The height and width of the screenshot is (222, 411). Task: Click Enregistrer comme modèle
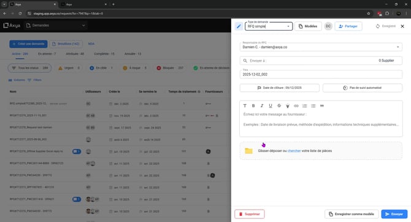tap(351, 214)
